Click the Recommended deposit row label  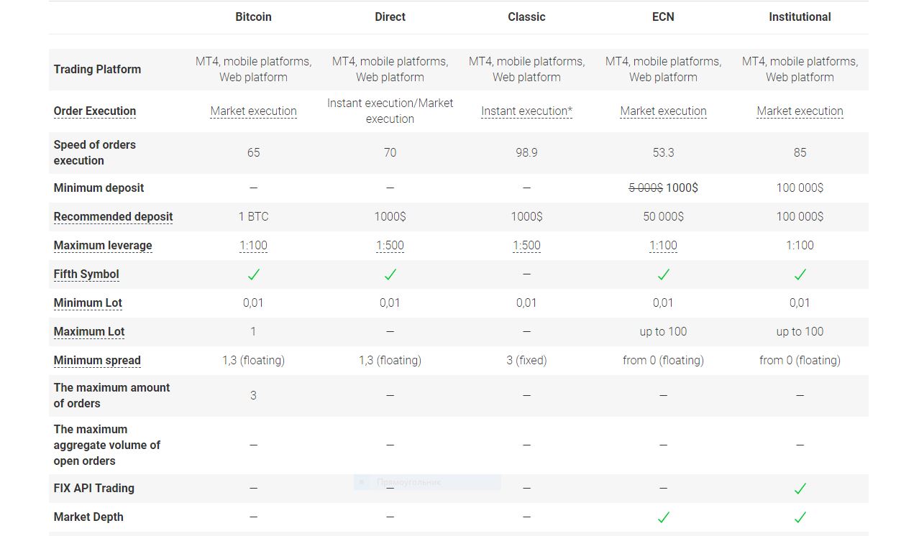tap(113, 217)
